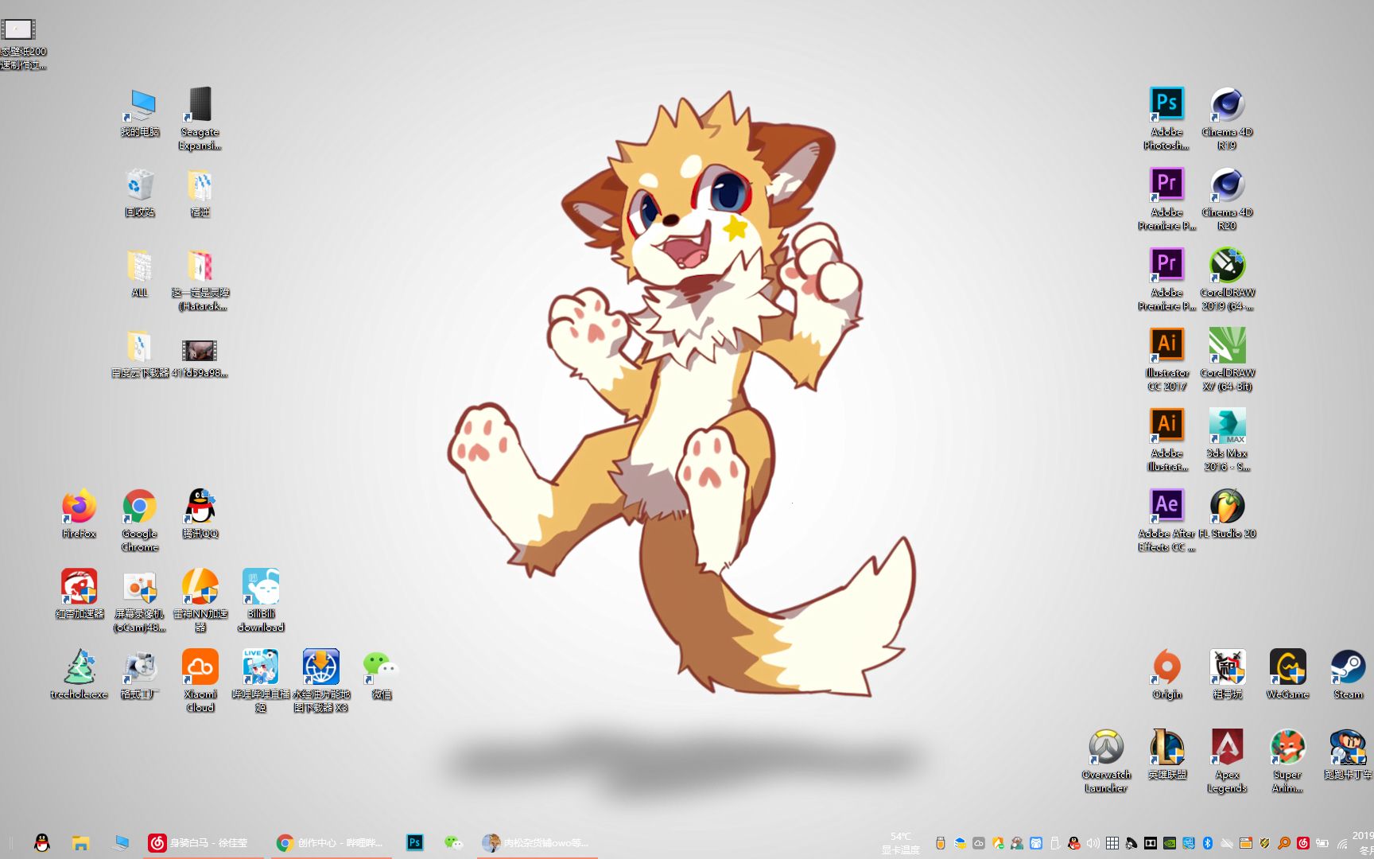The width and height of the screenshot is (1374, 859).
Task: Launch 屏幕录像机 (oCam) shortcut
Action: [139, 601]
